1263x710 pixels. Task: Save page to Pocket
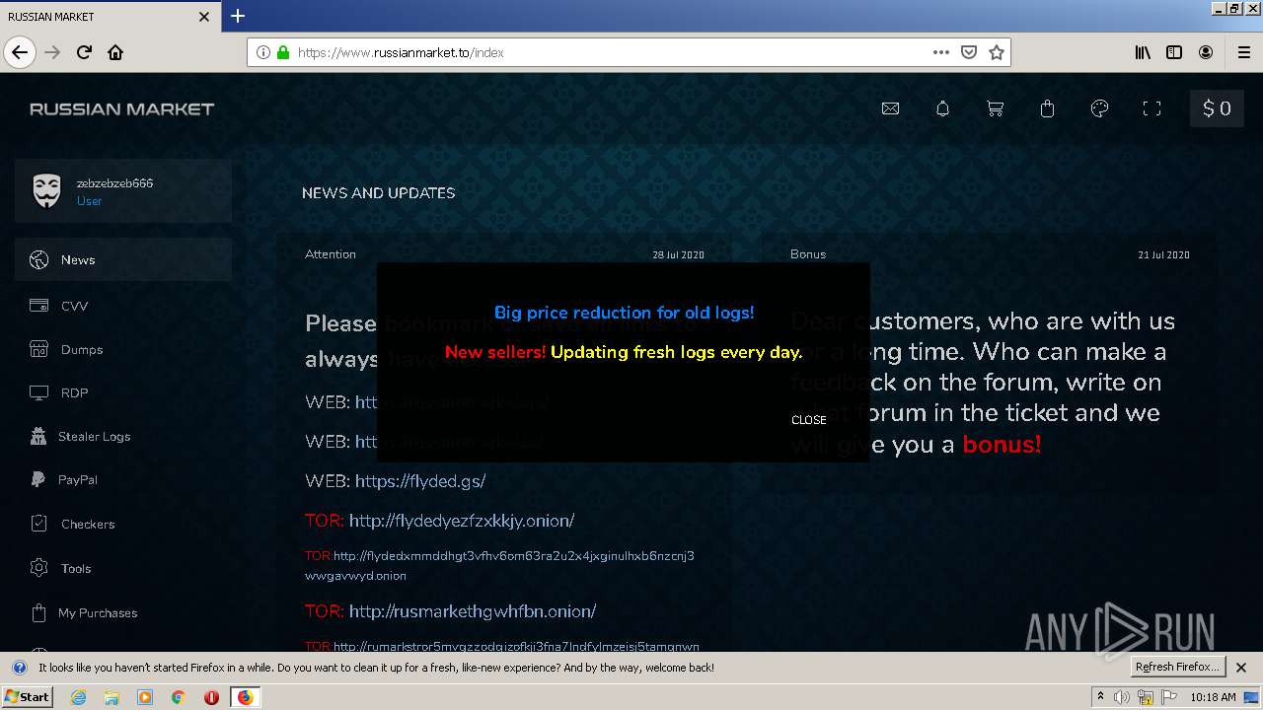(969, 52)
